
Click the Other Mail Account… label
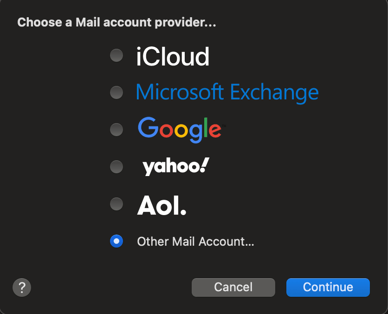[x=195, y=242]
